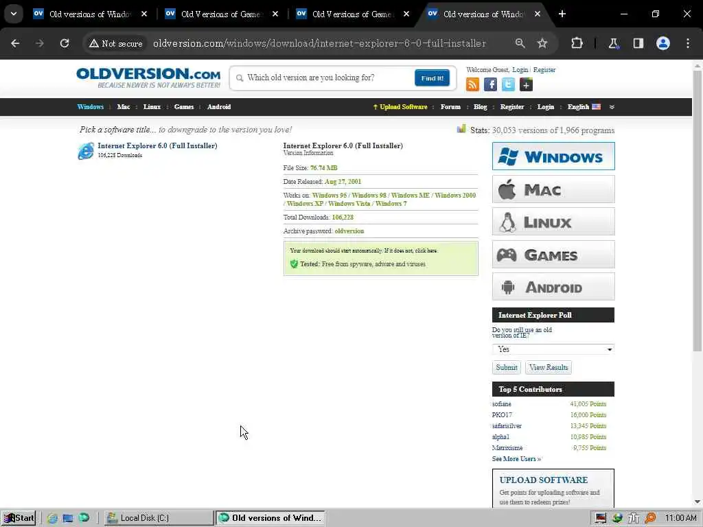Screen dimensions: 703x527
Task: Open the browser profile avatar
Action: click(663, 43)
